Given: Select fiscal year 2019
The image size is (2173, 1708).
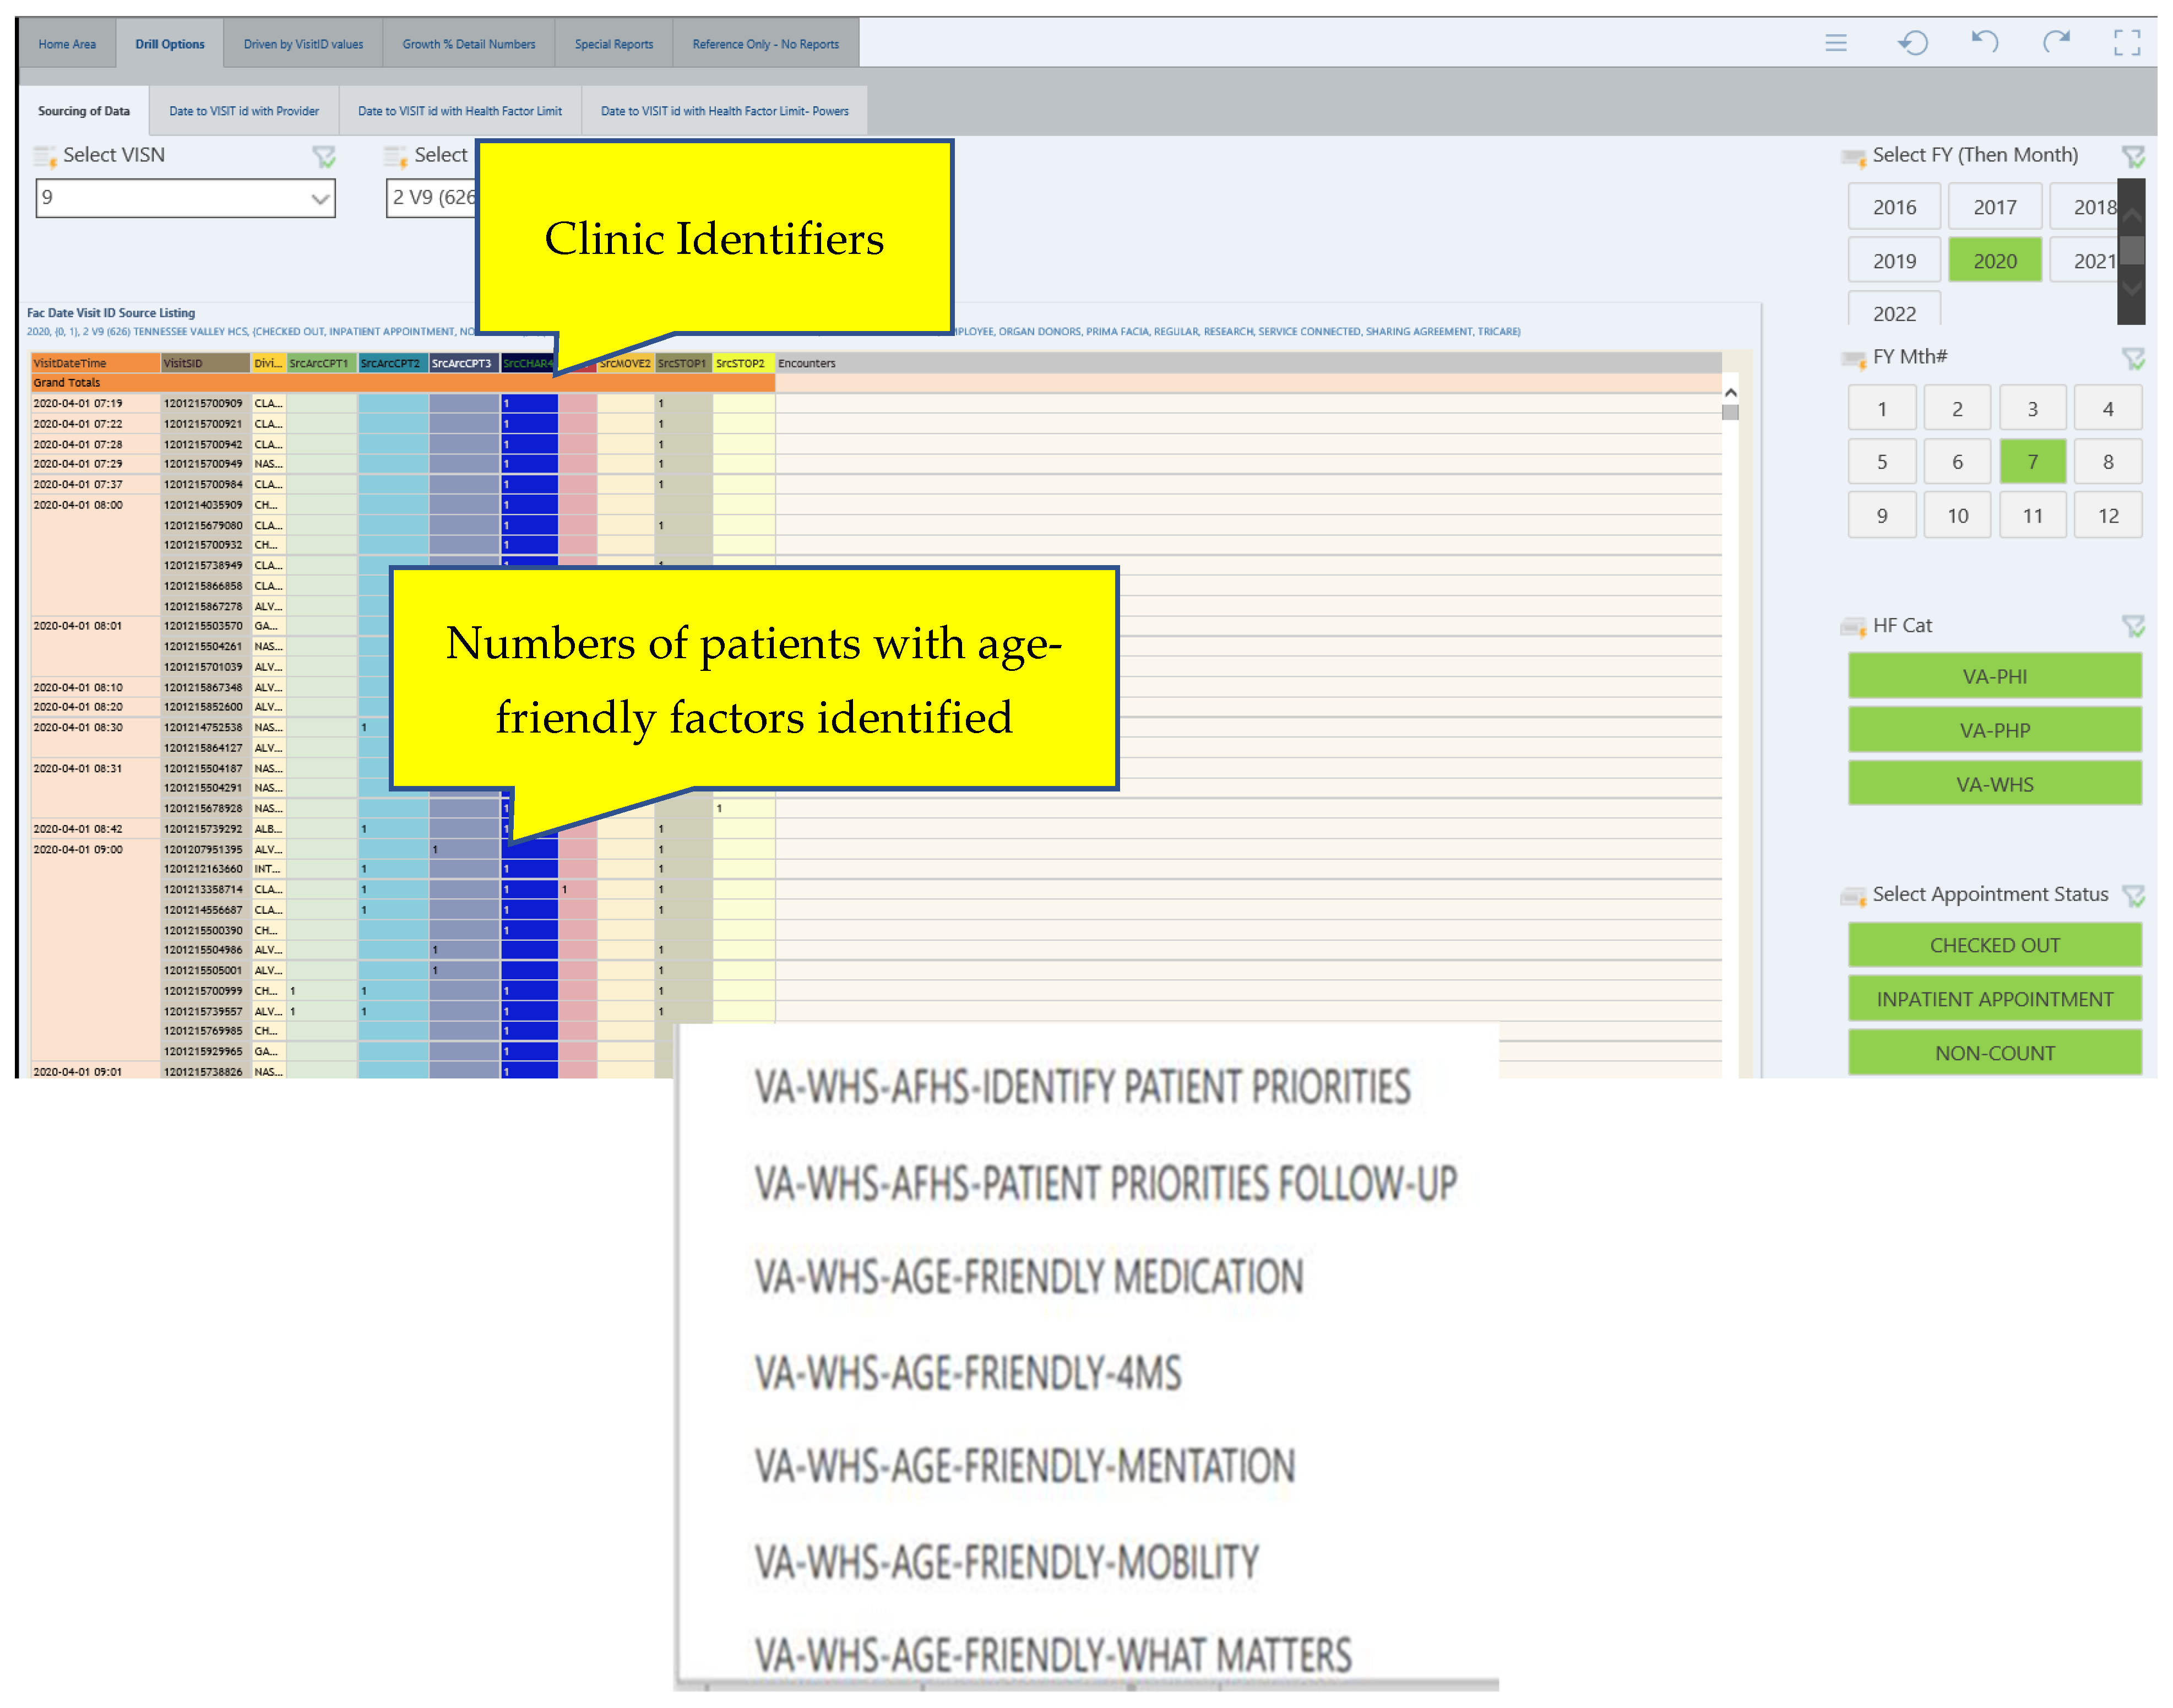Looking at the screenshot, I should (1893, 261).
